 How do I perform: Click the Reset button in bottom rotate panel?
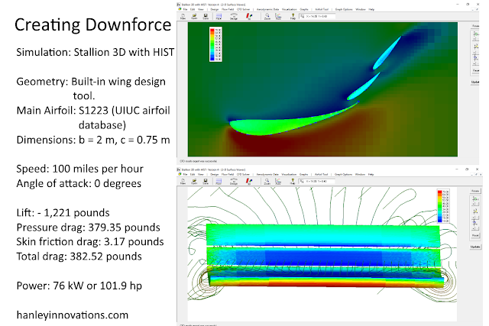[x=475, y=235]
